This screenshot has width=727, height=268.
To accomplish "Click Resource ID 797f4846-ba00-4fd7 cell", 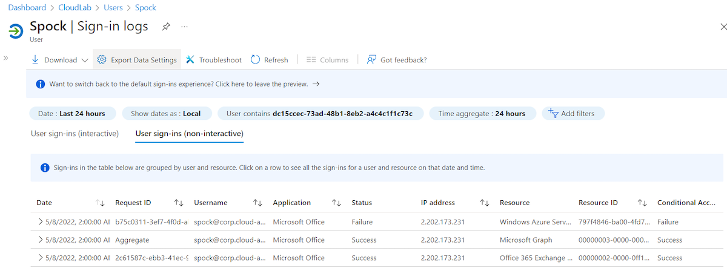I will coord(614,222).
